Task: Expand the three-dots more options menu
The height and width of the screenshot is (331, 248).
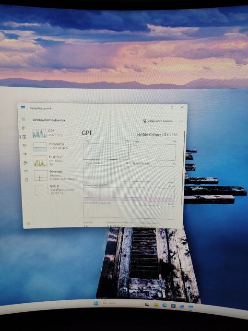Action: 181,121
